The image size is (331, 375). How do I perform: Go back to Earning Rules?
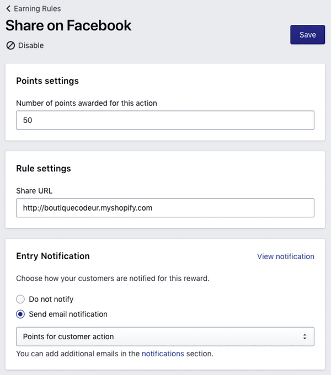(38, 9)
